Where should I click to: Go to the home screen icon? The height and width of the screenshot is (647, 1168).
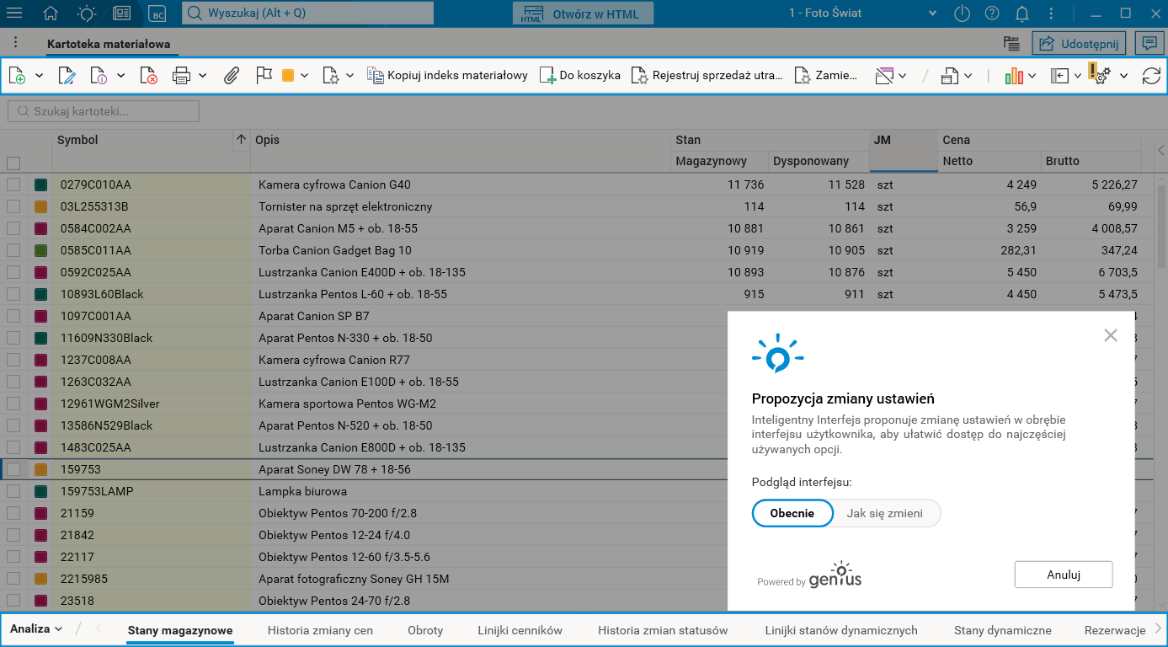point(51,13)
